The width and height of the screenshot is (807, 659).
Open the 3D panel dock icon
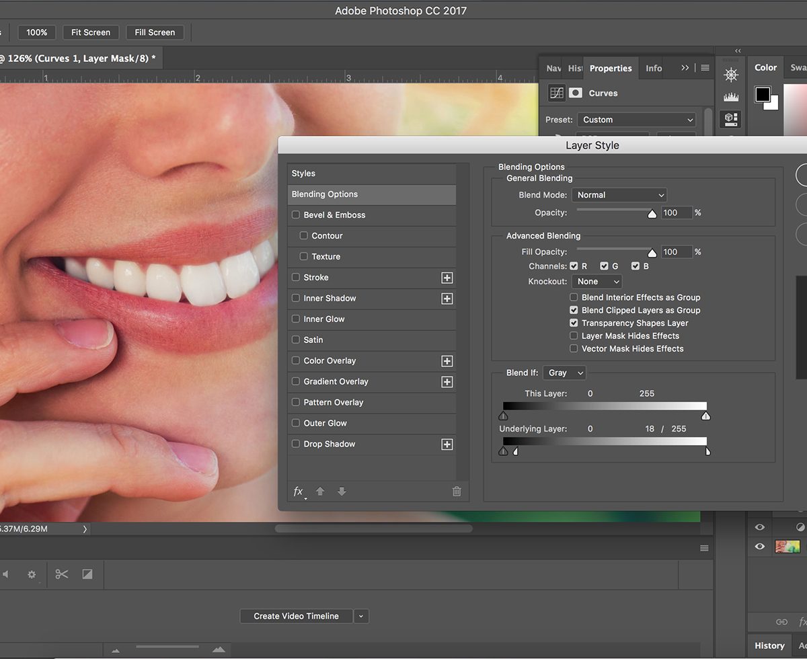click(x=731, y=120)
